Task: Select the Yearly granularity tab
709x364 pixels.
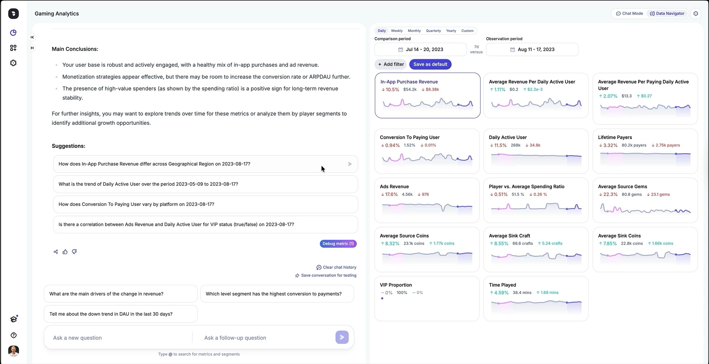Action: [x=451, y=31]
